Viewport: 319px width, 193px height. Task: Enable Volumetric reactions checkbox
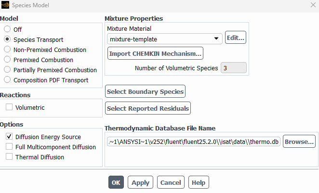[x=9, y=107]
